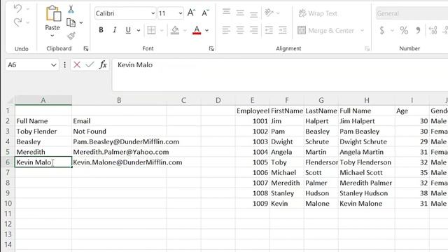Apply fill color bucket

coord(175,30)
